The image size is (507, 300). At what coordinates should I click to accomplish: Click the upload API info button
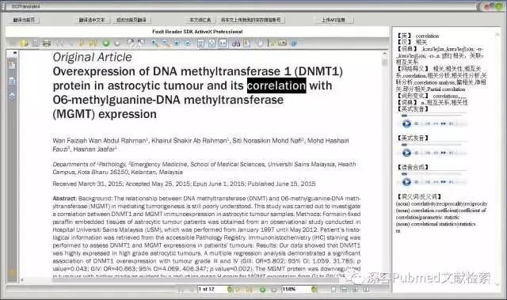pos(334,20)
